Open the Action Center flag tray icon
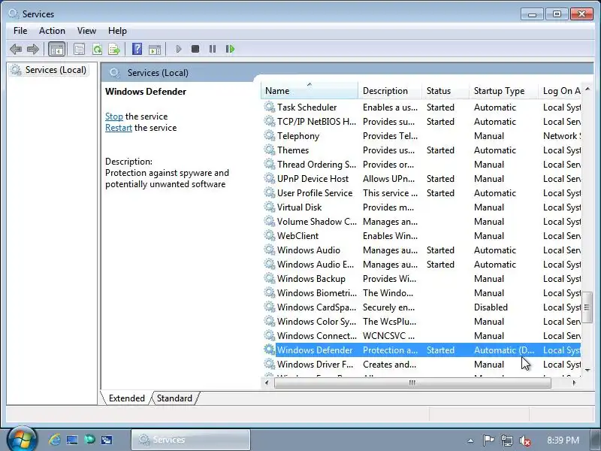601x451 pixels. coord(488,440)
